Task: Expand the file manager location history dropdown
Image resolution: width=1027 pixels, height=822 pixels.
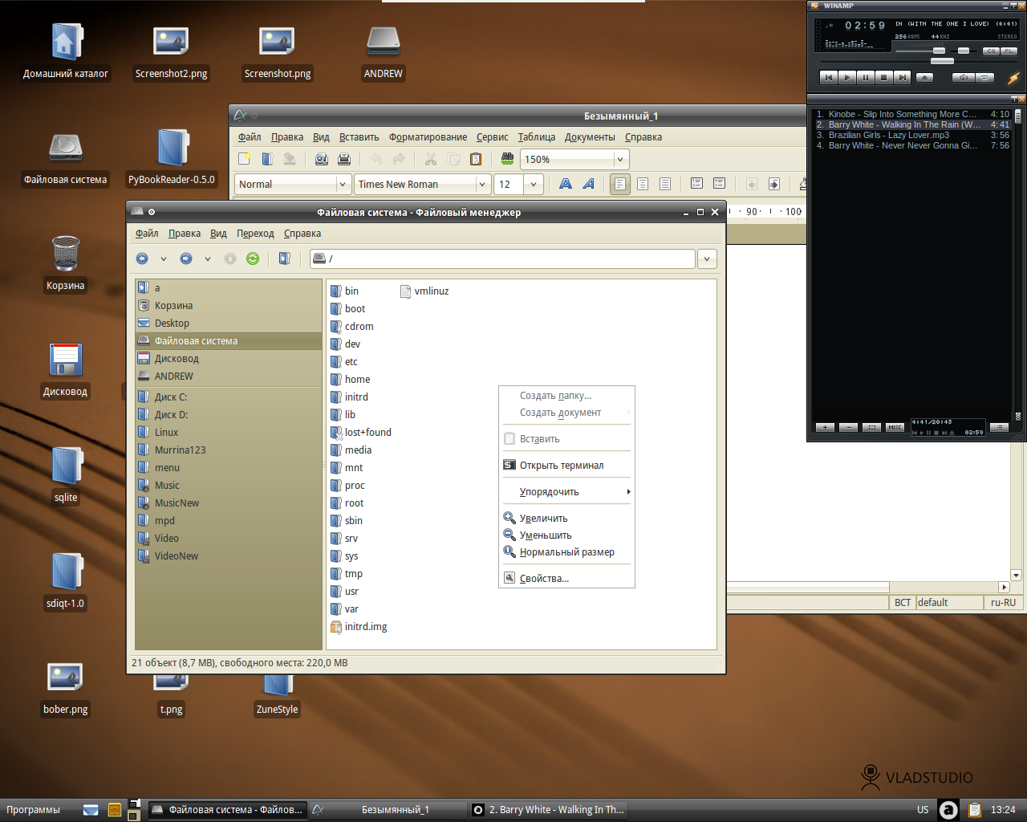Action: (x=706, y=258)
